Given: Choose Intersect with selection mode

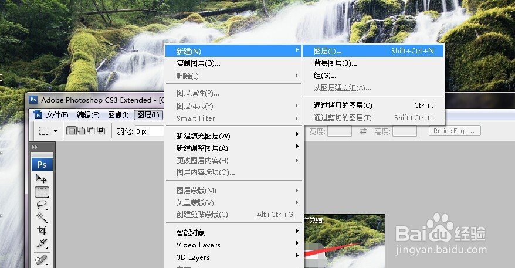Looking at the screenshot, I should [x=101, y=131].
